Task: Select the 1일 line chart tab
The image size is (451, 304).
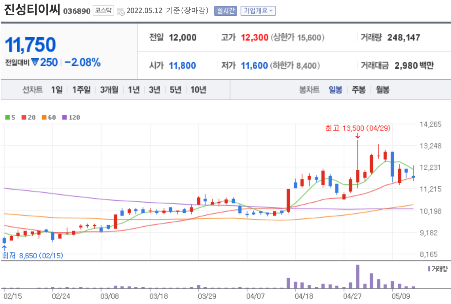Action: (57, 90)
